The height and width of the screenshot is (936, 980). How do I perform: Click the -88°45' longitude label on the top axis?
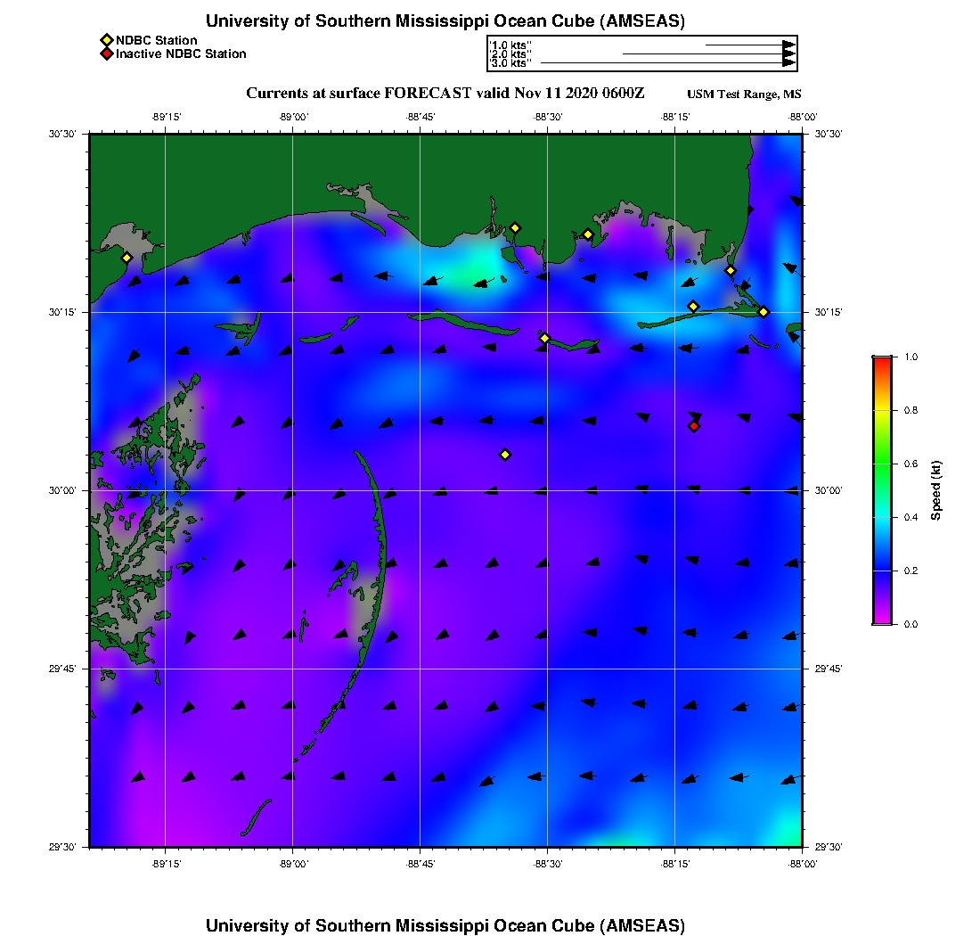coord(420,117)
